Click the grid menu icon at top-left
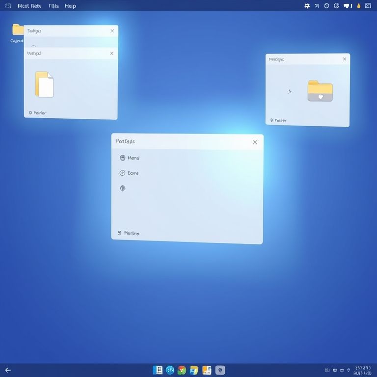Viewport: 377px width, 377px height. 8,6
